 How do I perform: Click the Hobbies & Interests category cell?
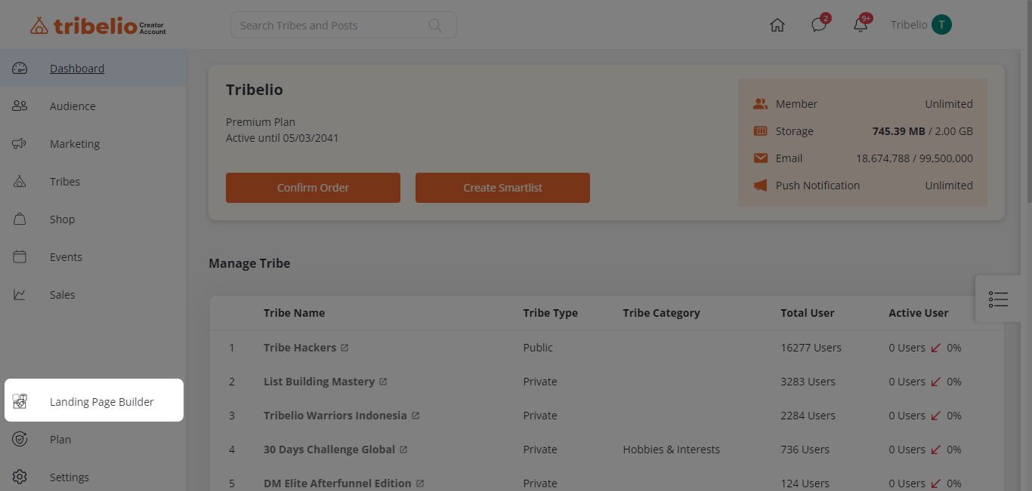point(672,450)
